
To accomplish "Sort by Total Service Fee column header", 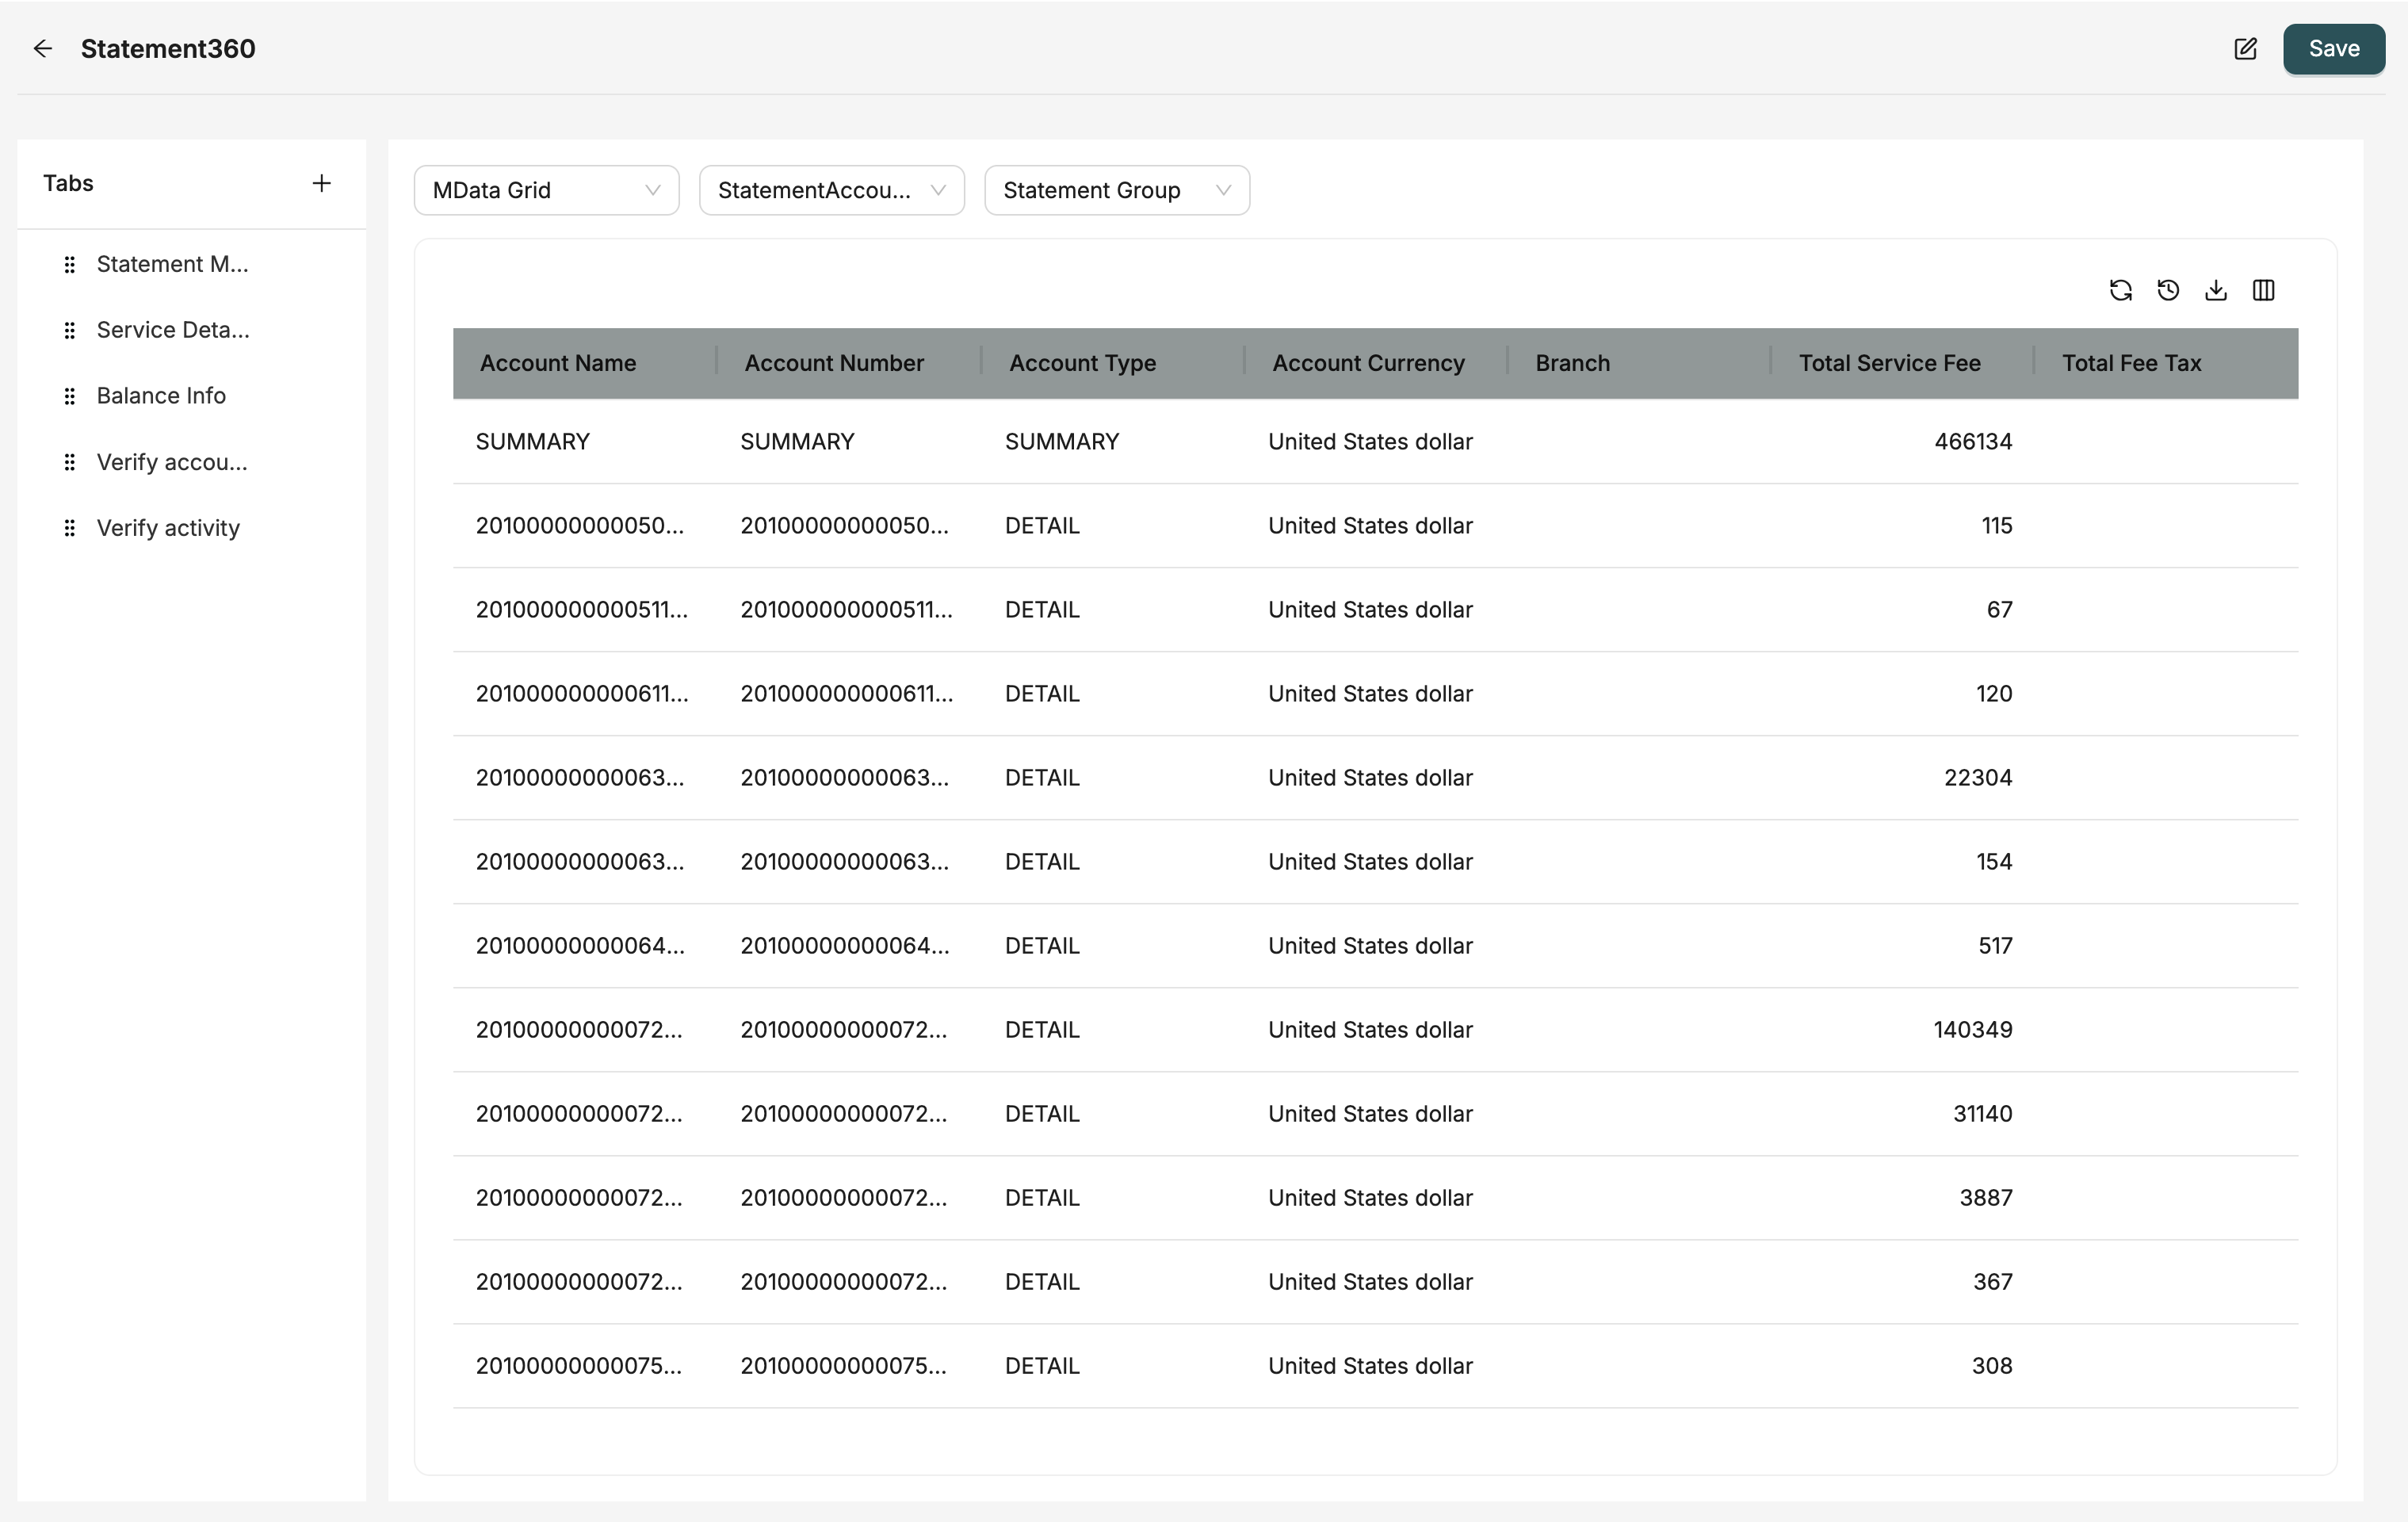I will click(x=1889, y=363).
